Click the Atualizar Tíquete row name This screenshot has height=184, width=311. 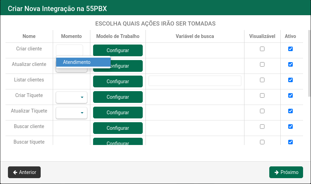pyautogui.click(x=29, y=111)
